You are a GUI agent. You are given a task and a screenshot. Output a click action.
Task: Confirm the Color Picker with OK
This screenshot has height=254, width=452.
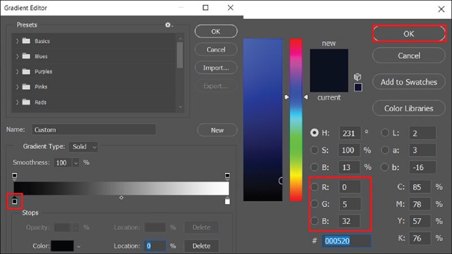pyautogui.click(x=408, y=34)
